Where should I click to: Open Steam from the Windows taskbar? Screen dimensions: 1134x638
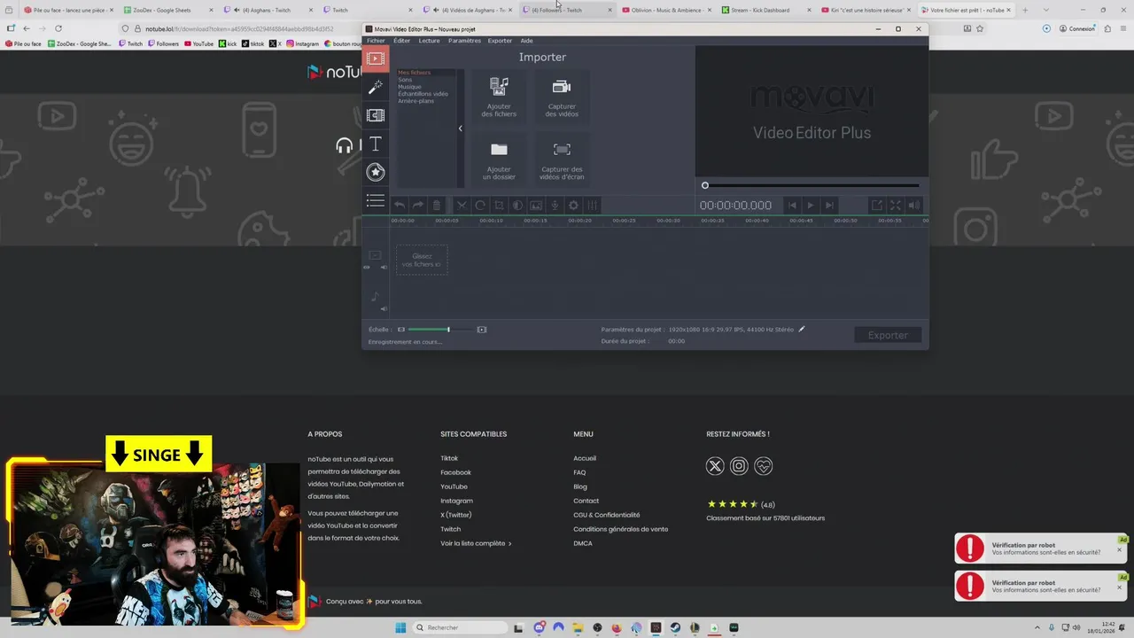pyautogui.click(x=675, y=627)
